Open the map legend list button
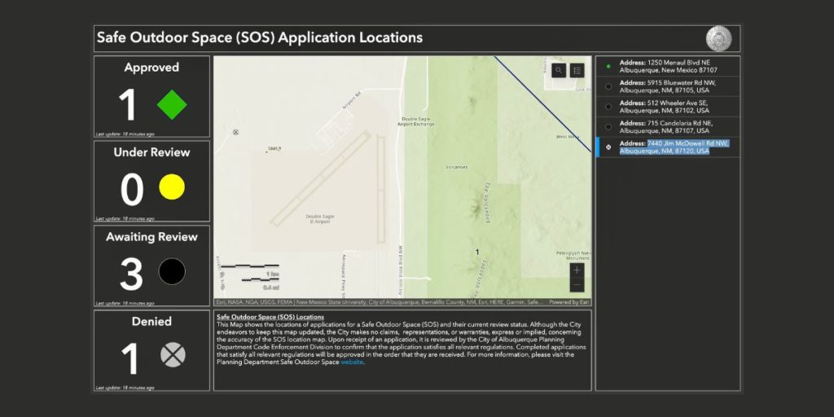Viewport: 834px width, 417px height. (577, 71)
